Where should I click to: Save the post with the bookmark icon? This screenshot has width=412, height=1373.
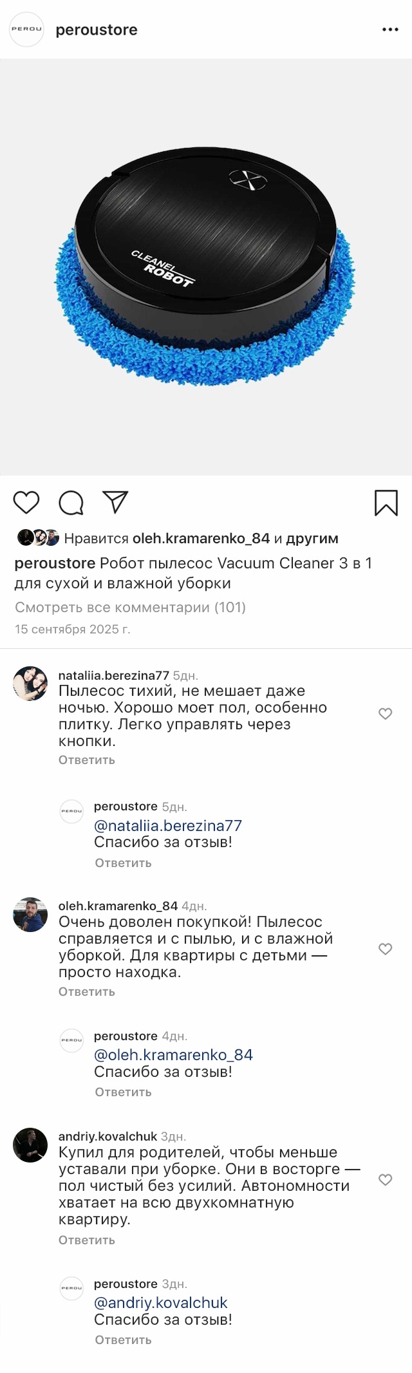[x=386, y=503]
